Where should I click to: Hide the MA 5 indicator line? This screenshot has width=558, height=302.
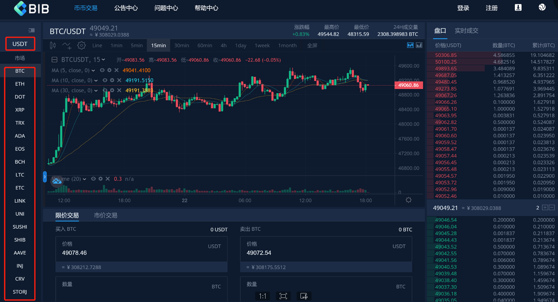tap(102, 70)
